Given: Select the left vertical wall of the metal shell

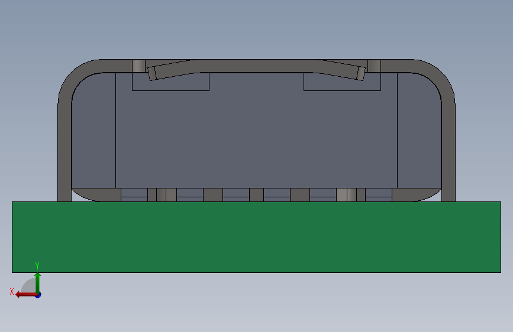Looking at the screenshot, I should [64, 150].
